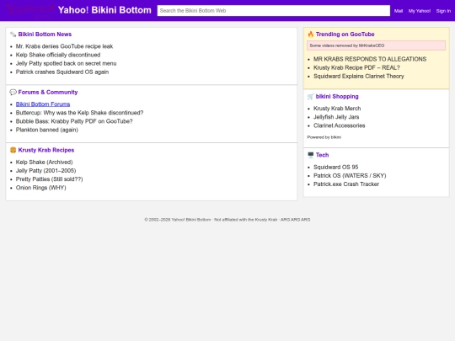The height and width of the screenshot is (341, 455).
Task: Select the Forums & Community heading
Action: [x=48, y=93]
